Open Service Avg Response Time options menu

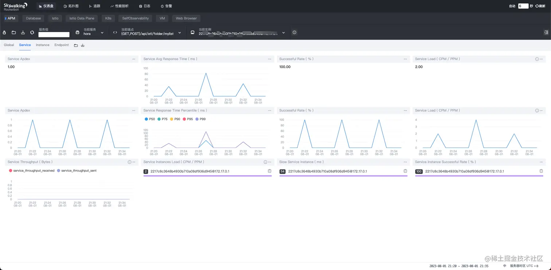pos(270,59)
